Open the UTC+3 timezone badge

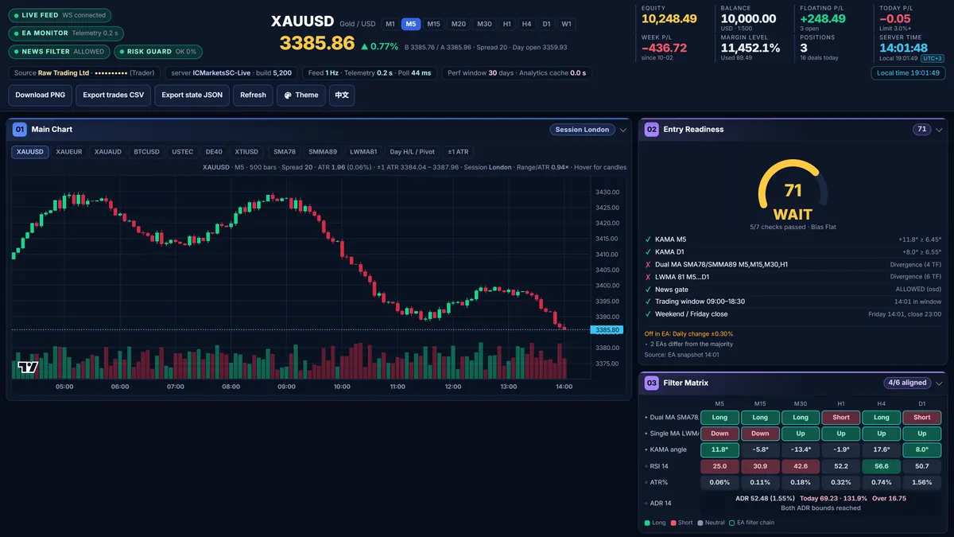[933, 58]
